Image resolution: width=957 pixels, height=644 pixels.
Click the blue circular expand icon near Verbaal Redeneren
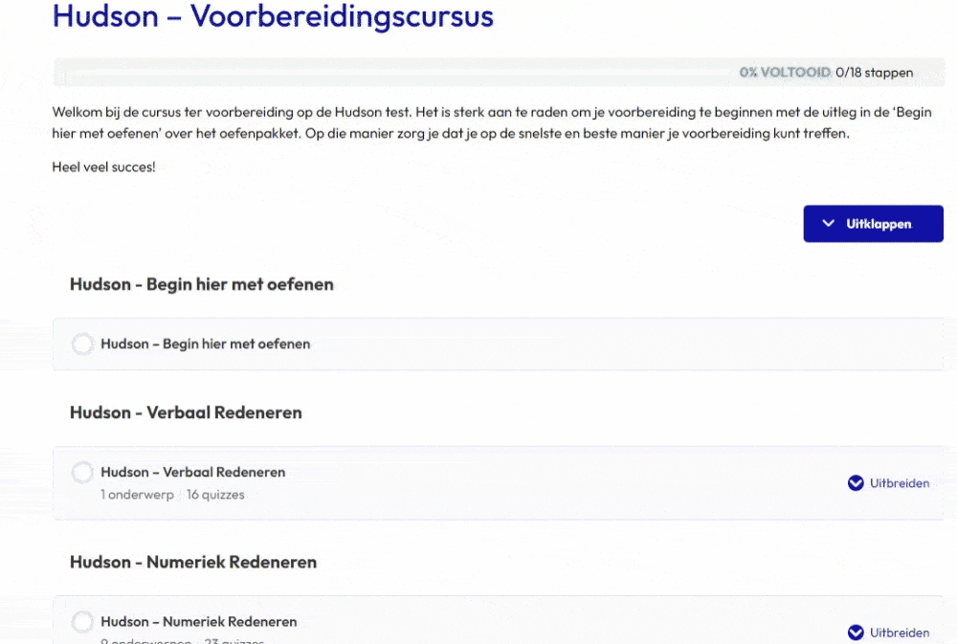[855, 483]
